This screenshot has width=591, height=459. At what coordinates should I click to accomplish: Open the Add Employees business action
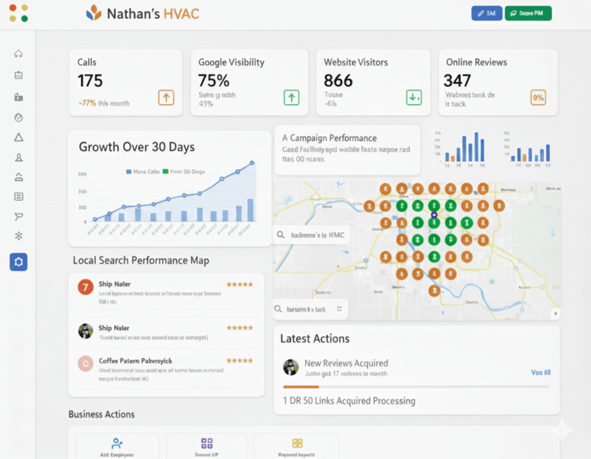[117, 447]
